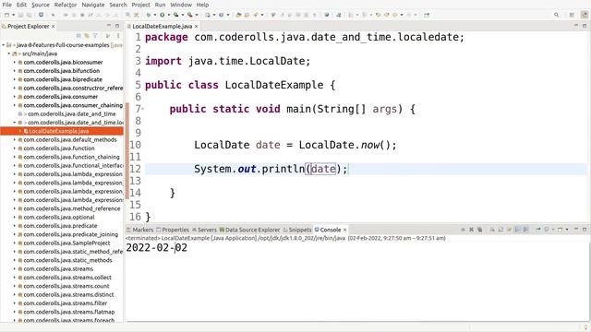Image resolution: width=591 pixels, height=332 pixels.
Task: Click the Save All toolbar icon
Action: click(x=29, y=15)
